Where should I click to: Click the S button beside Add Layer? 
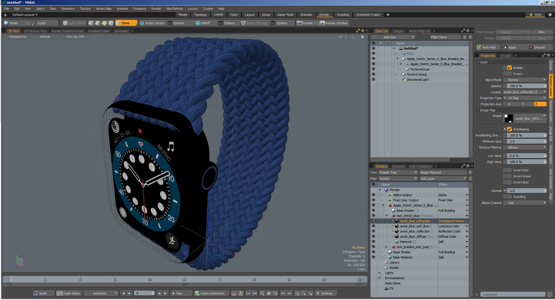pos(470,179)
